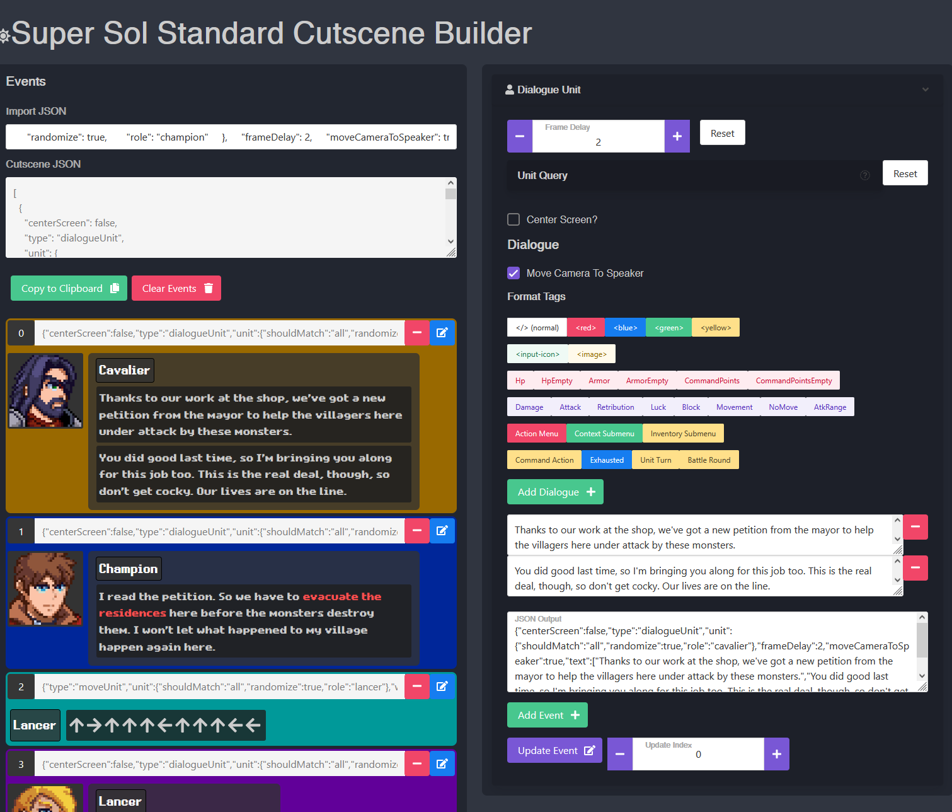Decrease Update Index with the minus button

tap(619, 754)
